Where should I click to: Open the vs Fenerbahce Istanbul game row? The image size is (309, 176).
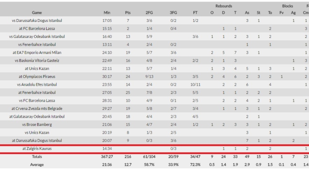37,45
